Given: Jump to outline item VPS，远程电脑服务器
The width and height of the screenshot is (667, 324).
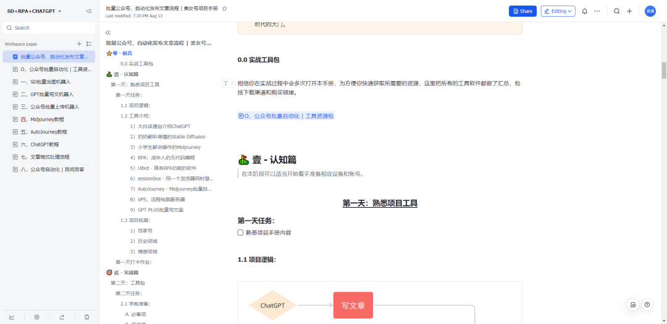Looking at the screenshot, I should 157,199.
